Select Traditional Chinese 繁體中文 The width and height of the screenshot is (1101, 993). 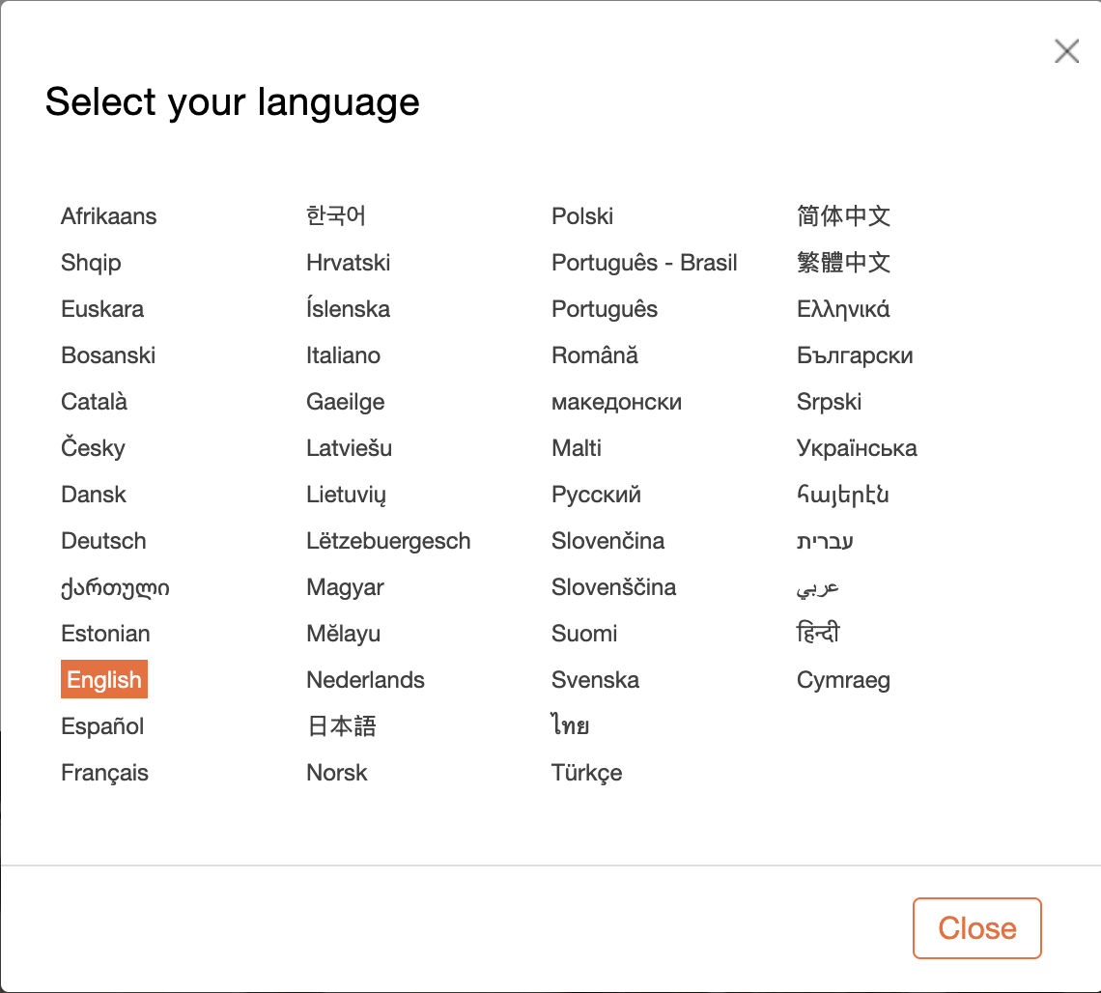coord(843,263)
